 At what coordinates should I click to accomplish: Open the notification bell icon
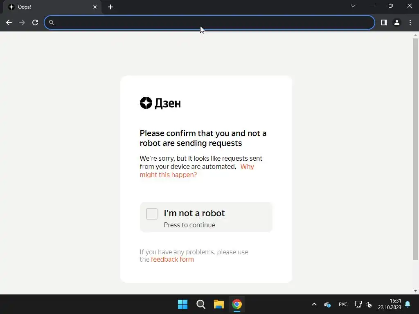408,304
